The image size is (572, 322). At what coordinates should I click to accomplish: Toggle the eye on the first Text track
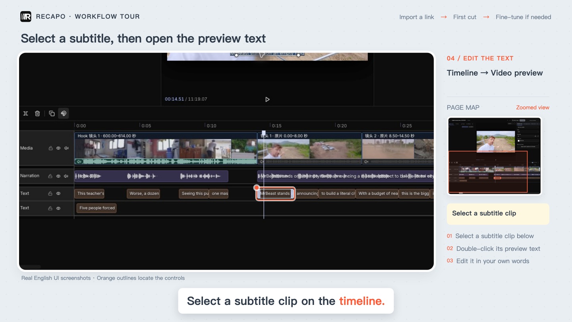(58, 194)
